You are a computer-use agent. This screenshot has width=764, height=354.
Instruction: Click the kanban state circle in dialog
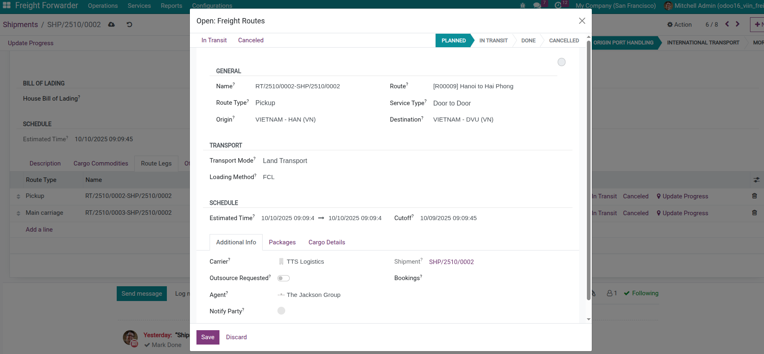click(x=561, y=62)
